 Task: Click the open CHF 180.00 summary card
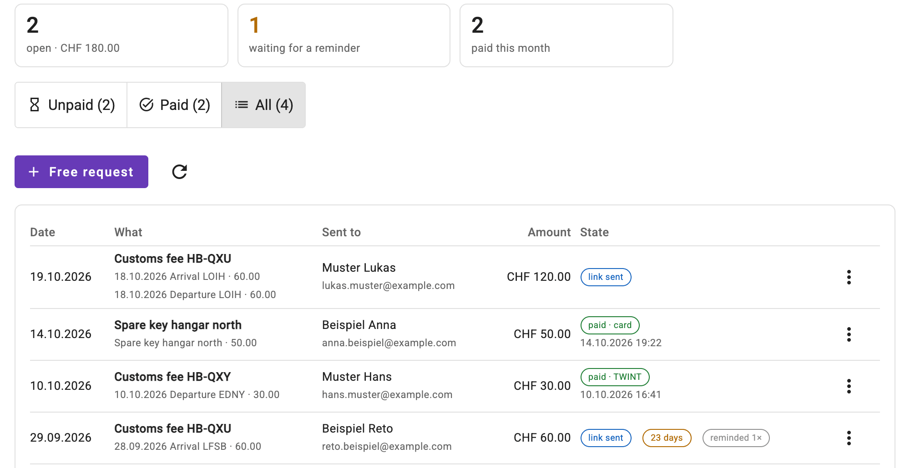(121, 35)
